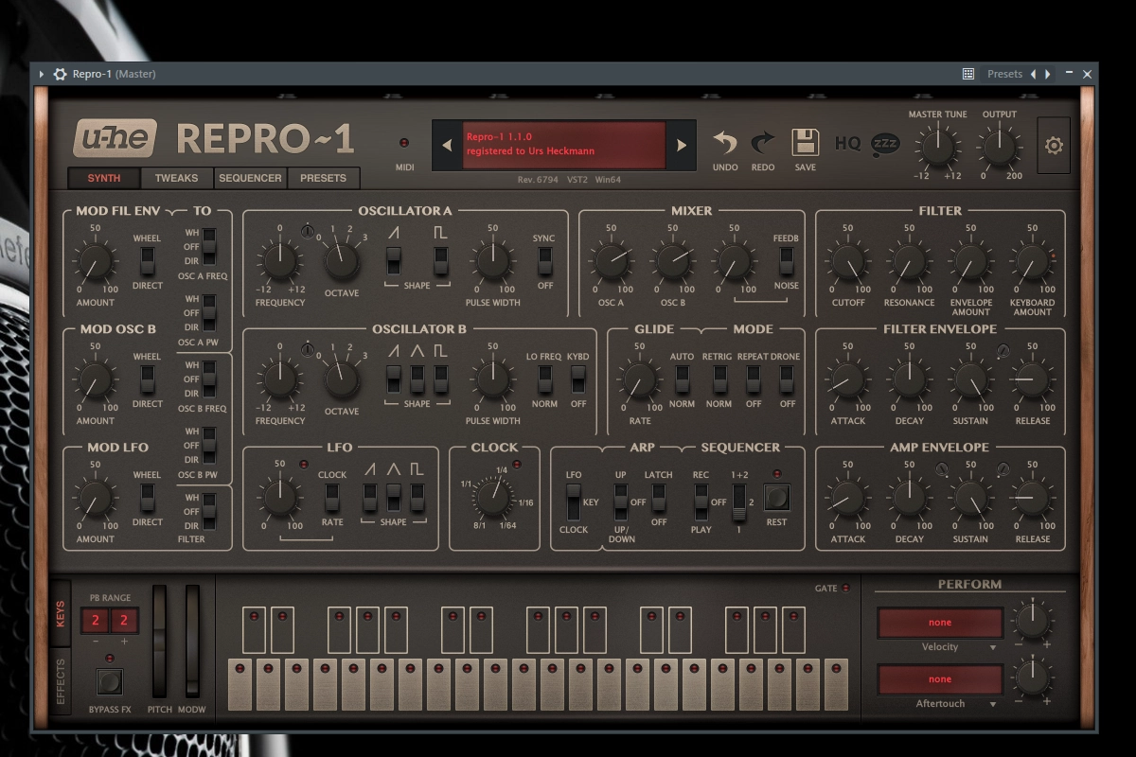Click the Oscillator B octave fine-tune icon
The height and width of the screenshot is (757, 1136).
pos(307,350)
